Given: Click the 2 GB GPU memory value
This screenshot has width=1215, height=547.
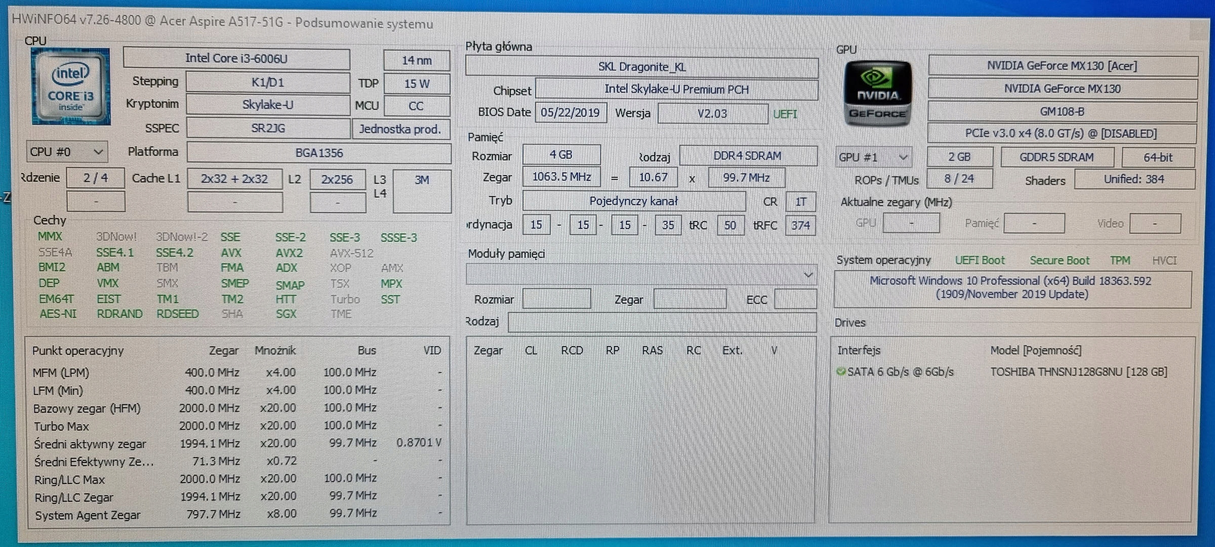Looking at the screenshot, I should pyautogui.click(x=959, y=157).
